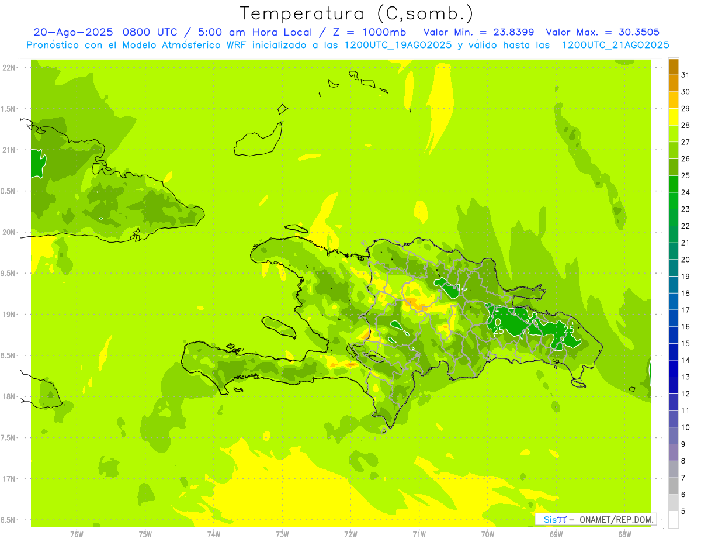Viewport: 701px width, 542px height.
Task: Click the gray legend swatch between 6 and 7
Action: [x=674, y=486]
